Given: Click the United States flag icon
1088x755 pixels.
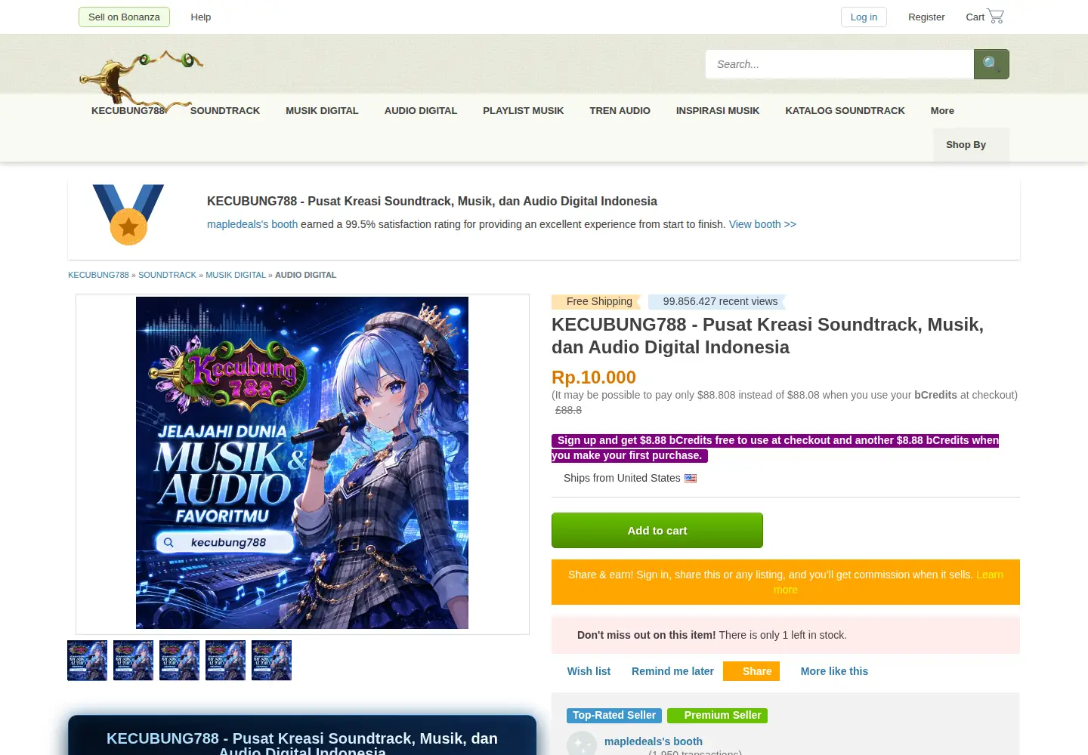Looking at the screenshot, I should [x=691, y=478].
